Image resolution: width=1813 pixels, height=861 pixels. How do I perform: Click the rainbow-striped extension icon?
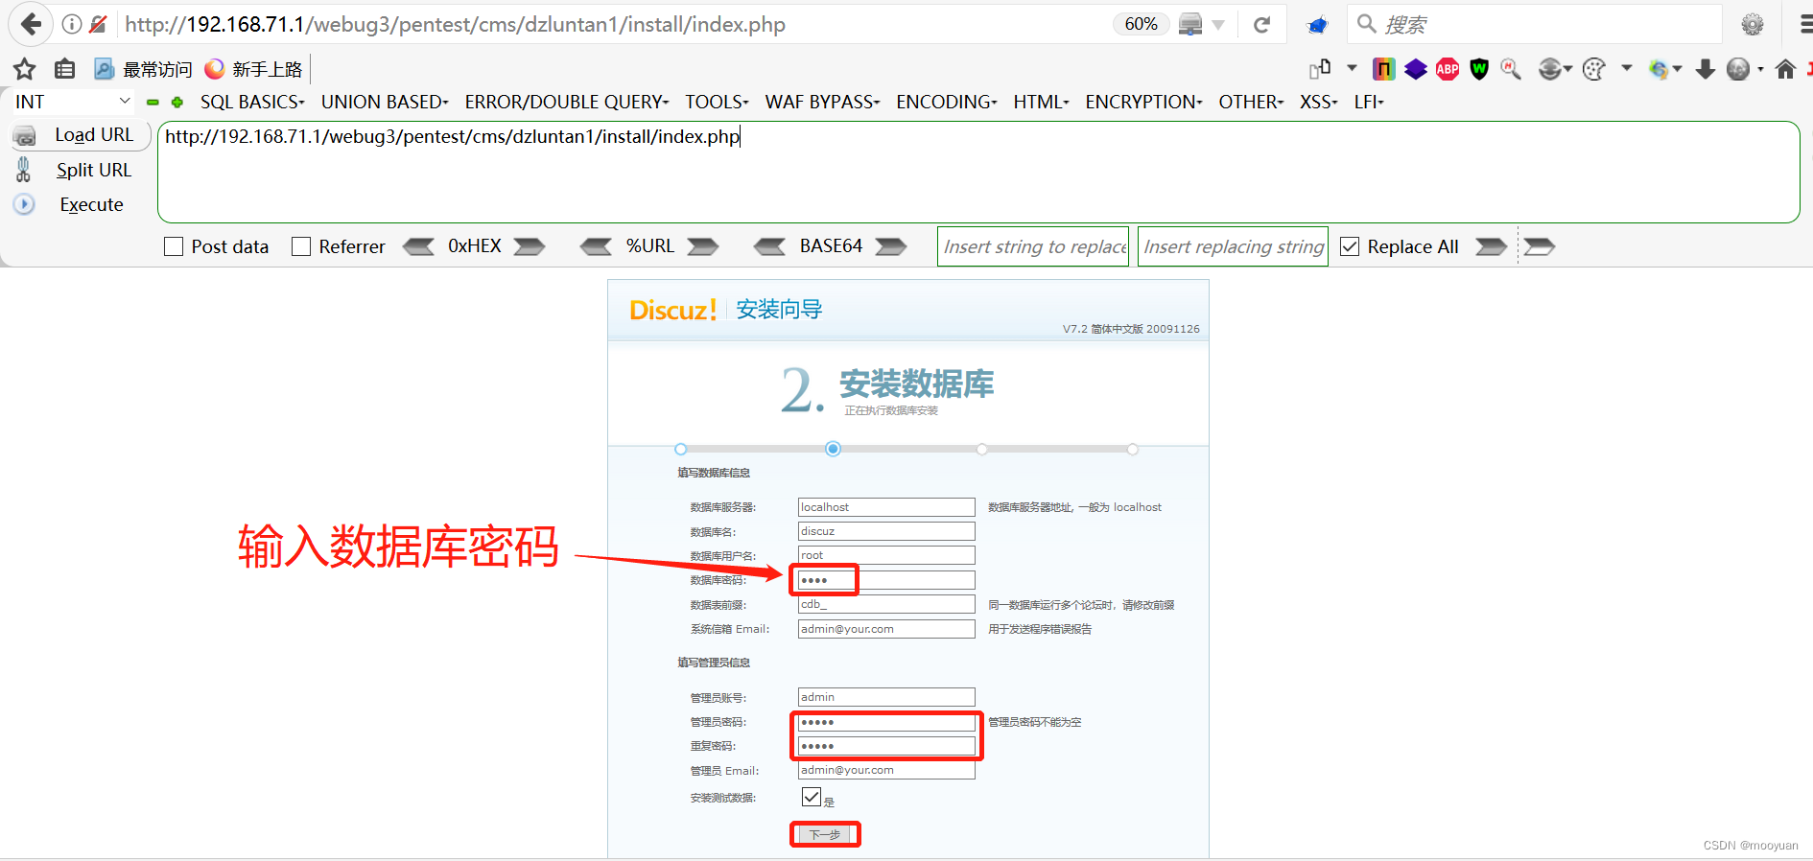[x=1384, y=69]
